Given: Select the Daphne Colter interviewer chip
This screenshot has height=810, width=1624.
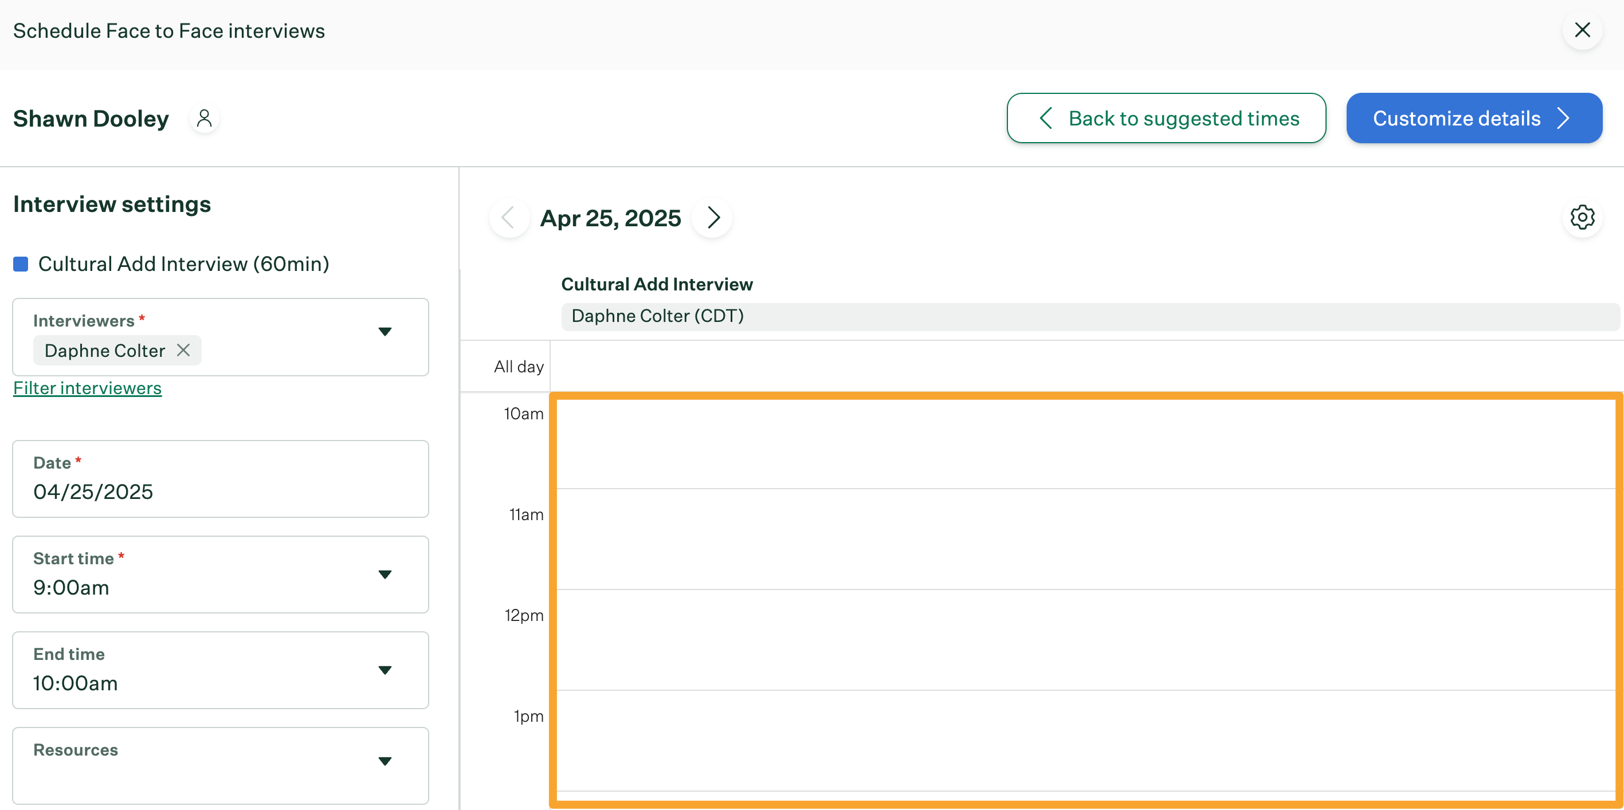Looking at the screenshot, I should [117, 351].
